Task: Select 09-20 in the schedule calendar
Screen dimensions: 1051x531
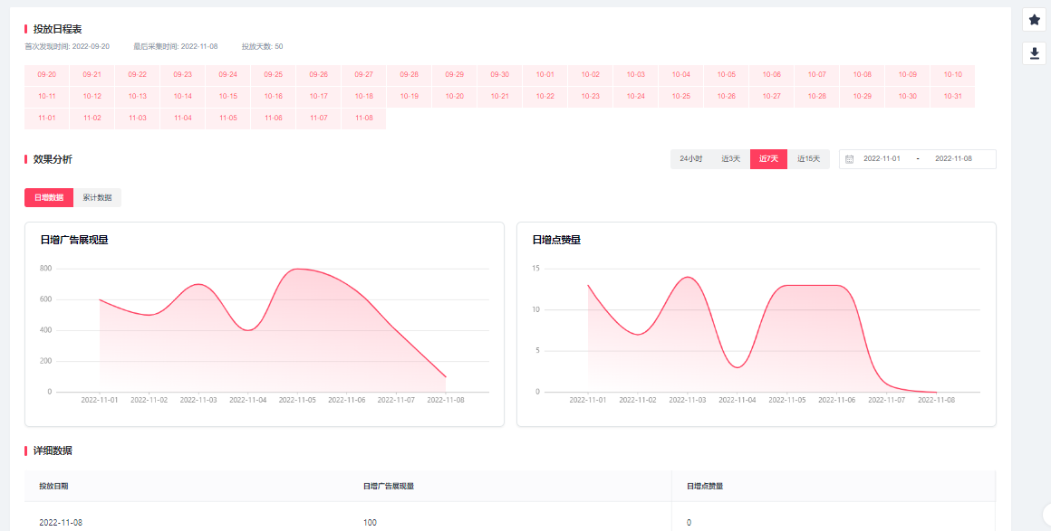Action: coord(47,75)
